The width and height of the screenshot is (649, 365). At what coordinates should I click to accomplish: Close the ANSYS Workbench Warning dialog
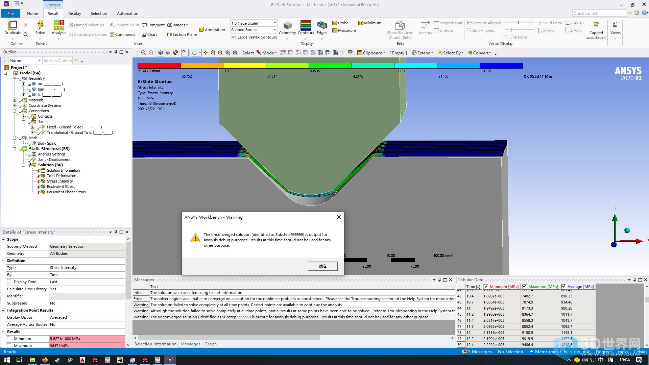tap(339, 217)
